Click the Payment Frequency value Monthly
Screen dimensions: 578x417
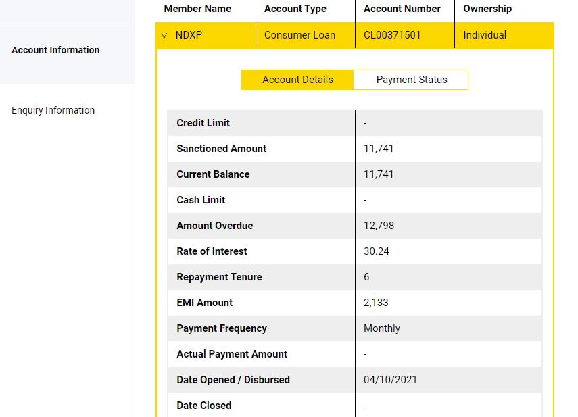pos(382,328)
